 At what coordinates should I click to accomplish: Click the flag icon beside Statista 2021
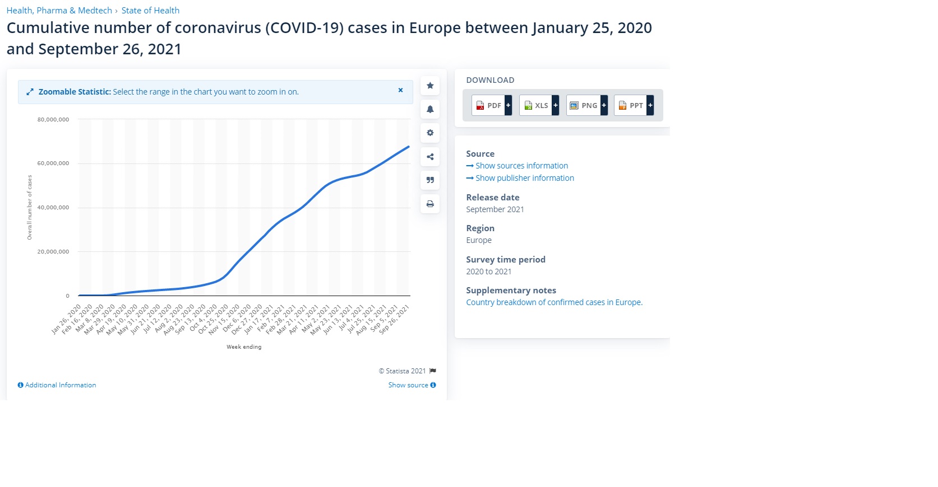(433, 371)
